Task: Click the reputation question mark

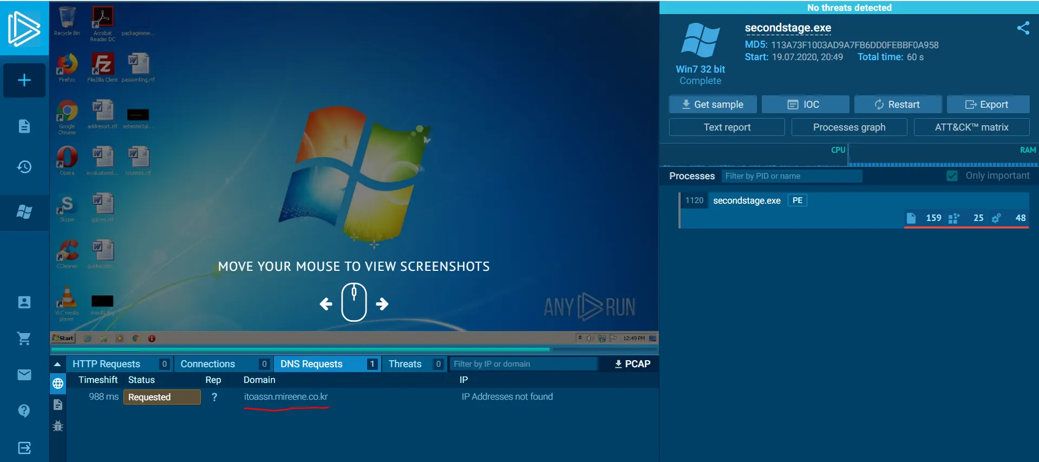Action: pyautogui.click(x=214, y=397)
